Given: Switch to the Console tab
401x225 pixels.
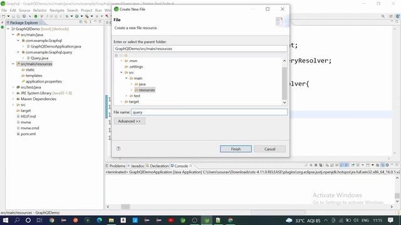Looking at the screenshot, I should click(181, 166).
